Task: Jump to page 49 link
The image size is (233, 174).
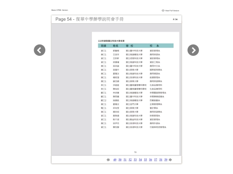Action: [115, 160]
